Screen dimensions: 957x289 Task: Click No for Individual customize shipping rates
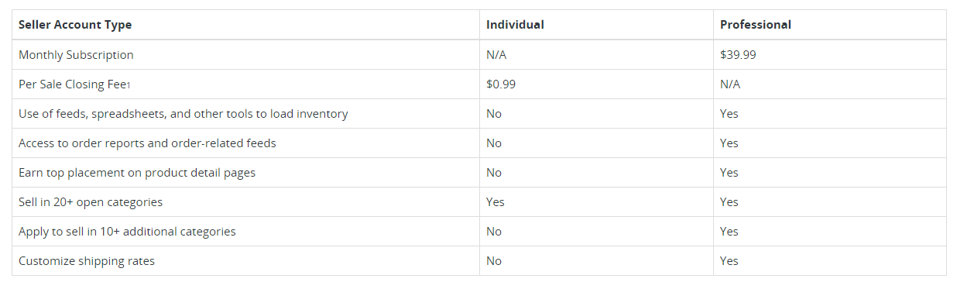pyautogui.click(x=494, y=261)
